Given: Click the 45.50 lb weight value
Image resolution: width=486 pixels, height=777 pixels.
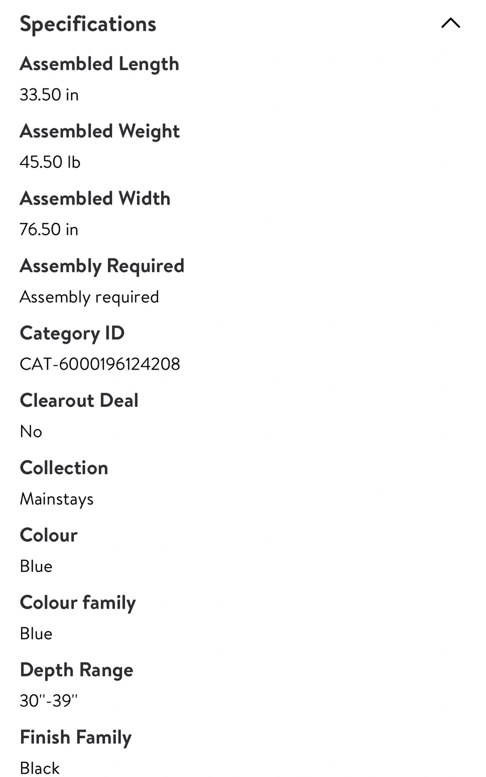Looking at the screenshot, I should 50,162.
